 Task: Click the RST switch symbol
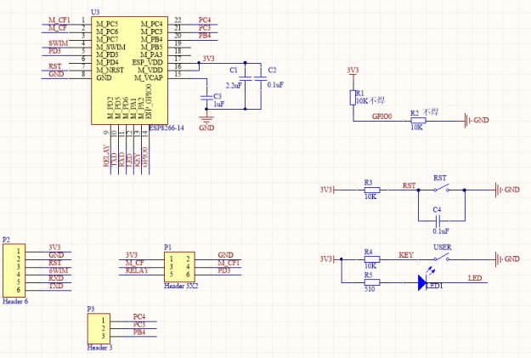click(x=441, y=189)
